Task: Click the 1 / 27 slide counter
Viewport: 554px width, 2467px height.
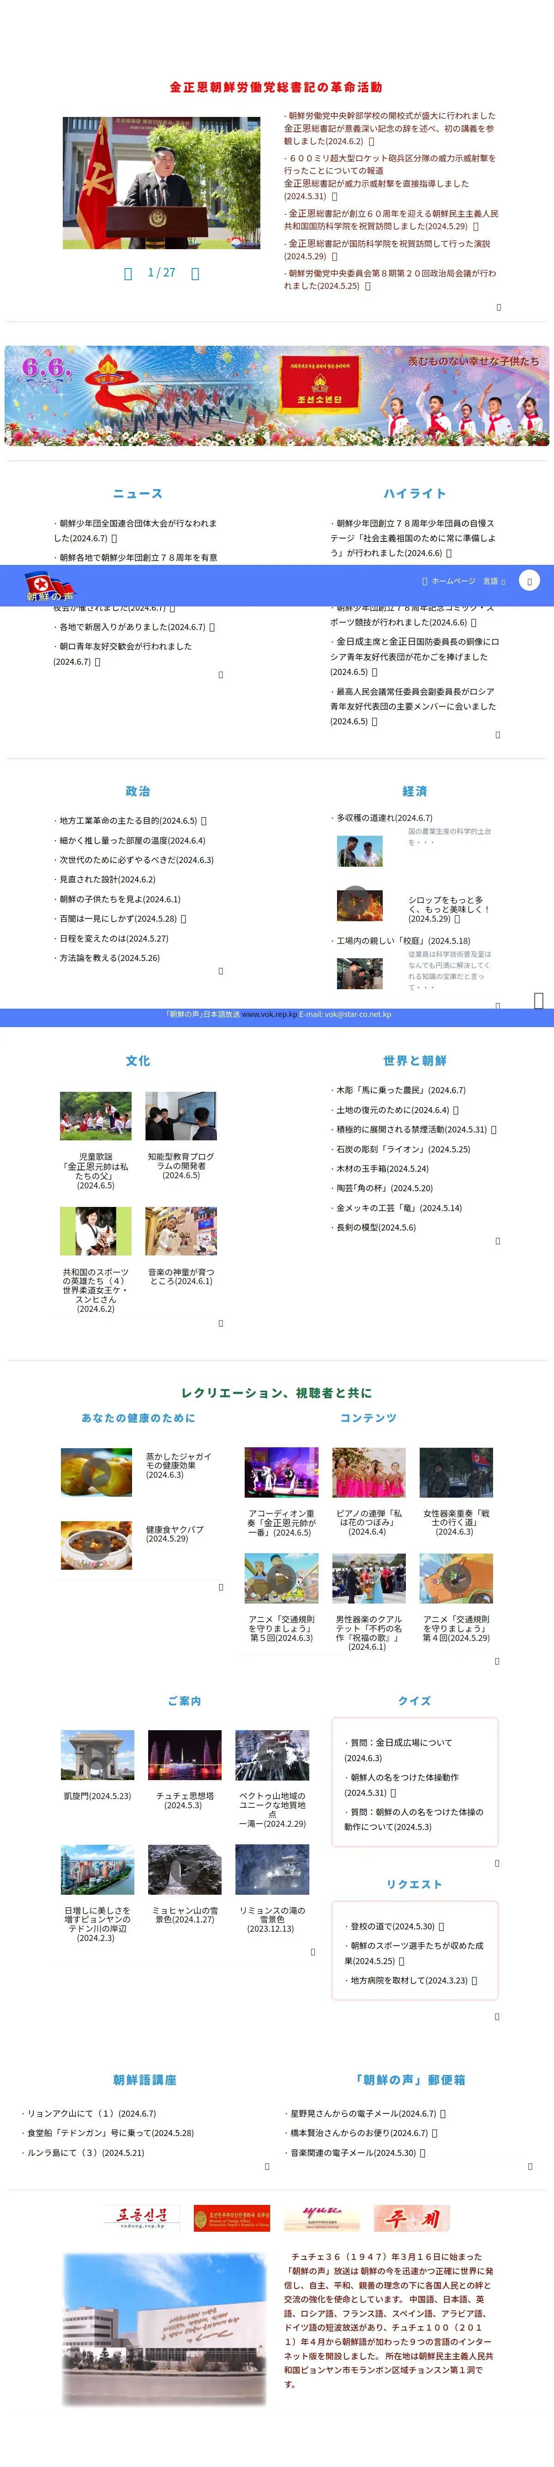Action: pos(162,273)
